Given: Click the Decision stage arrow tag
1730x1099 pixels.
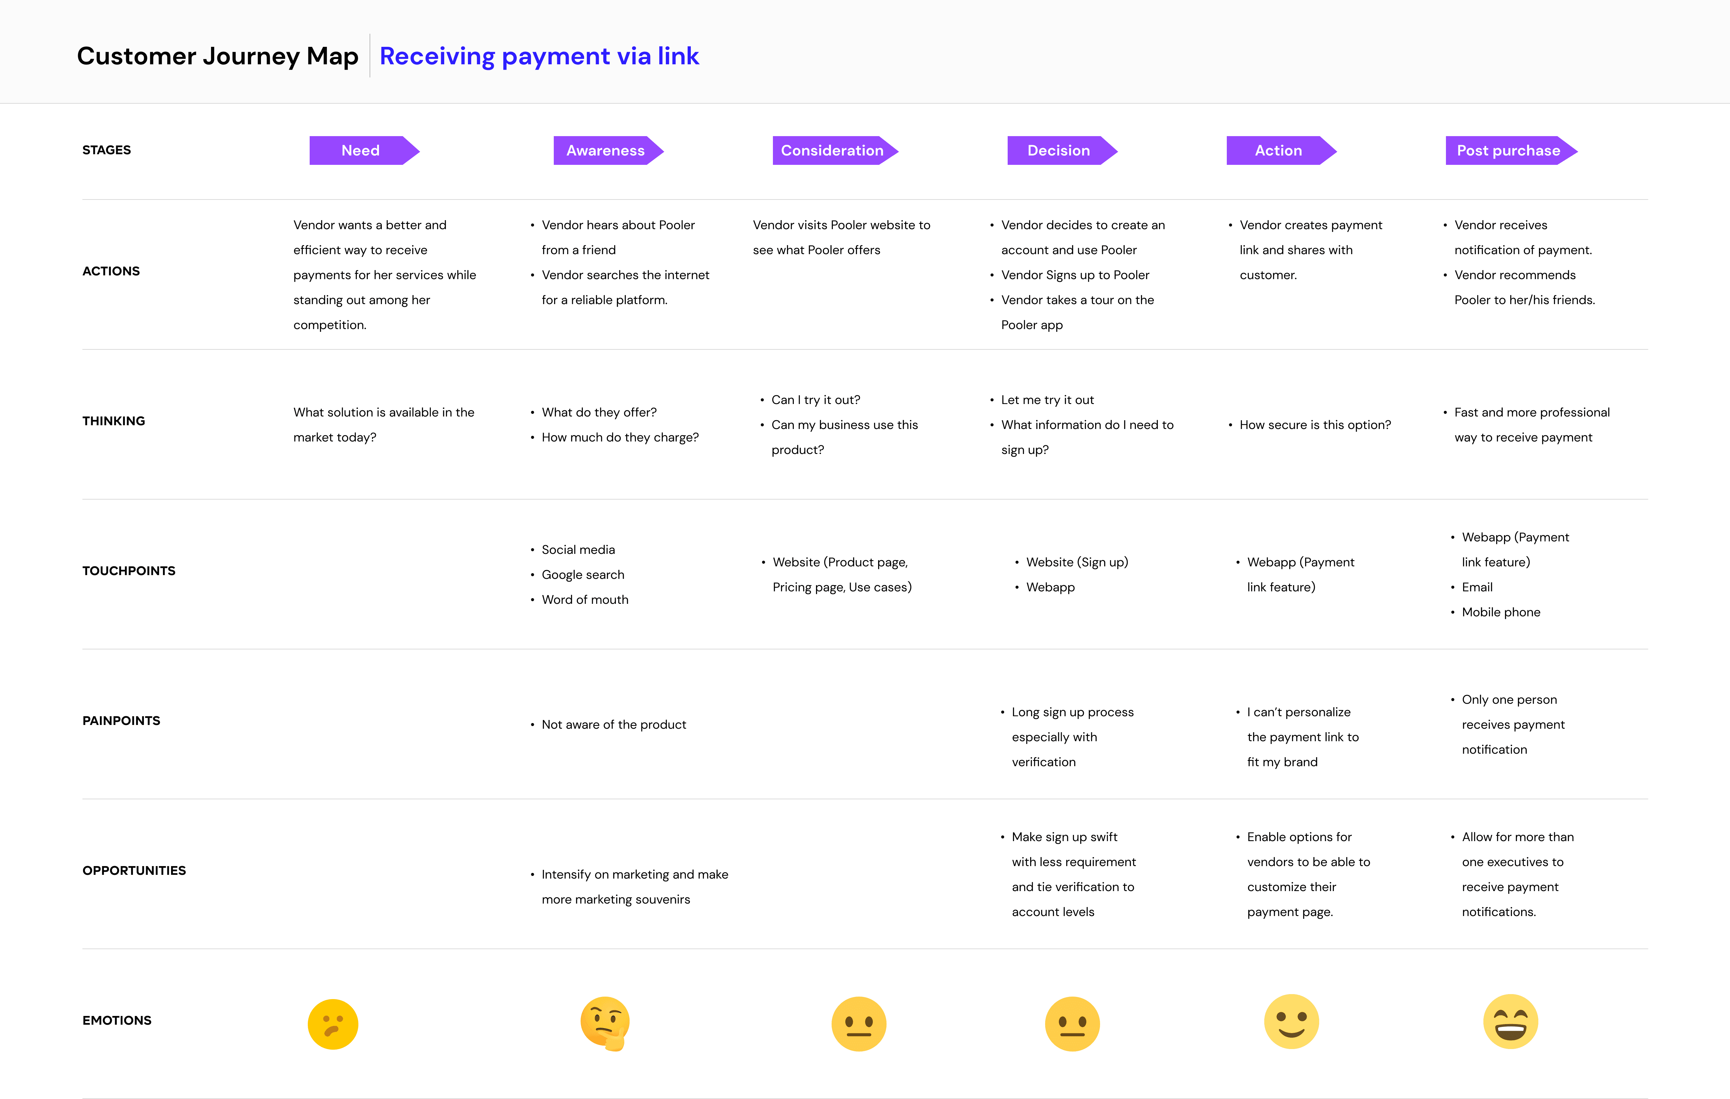Looking at the screenshot, I should coord(1063,150).
